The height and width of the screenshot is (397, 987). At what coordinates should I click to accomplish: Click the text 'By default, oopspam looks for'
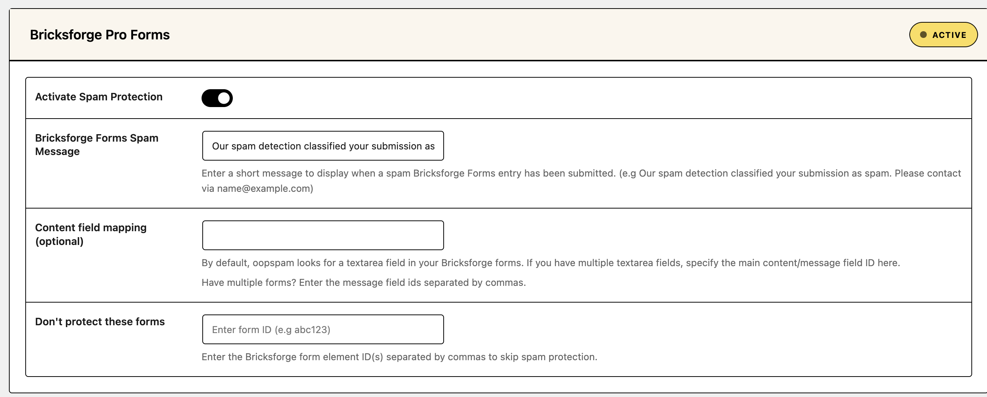pos(551,263)
